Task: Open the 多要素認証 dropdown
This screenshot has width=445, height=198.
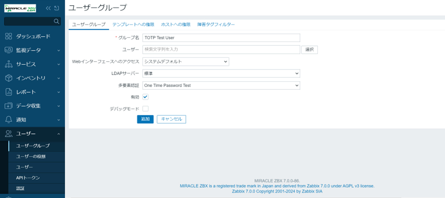Action: 221,86
